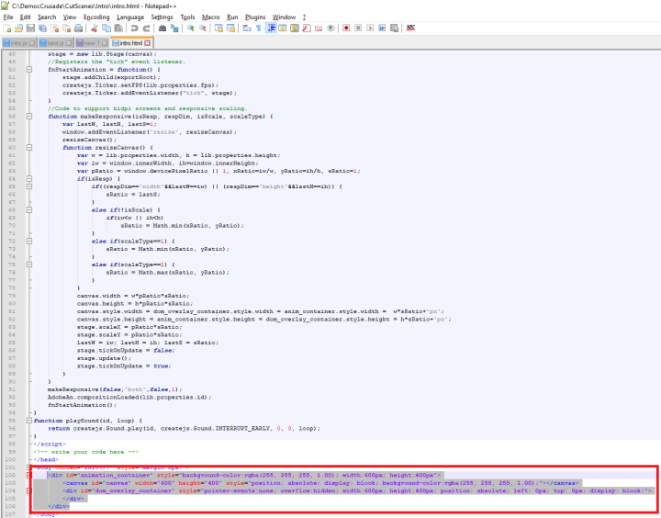Collapse fnStartAnimation function fold at line 50

(x=29, y=69)
